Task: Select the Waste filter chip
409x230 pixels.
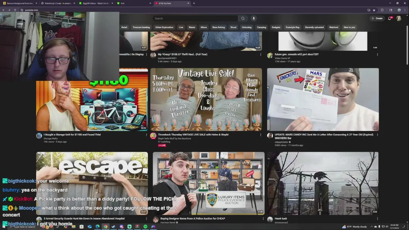Action: [192, 27]
